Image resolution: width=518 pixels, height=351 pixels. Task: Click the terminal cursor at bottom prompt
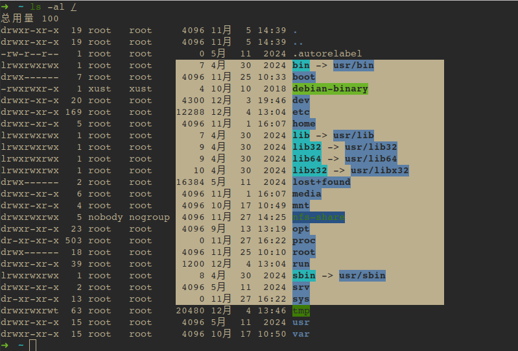pyautogui.click(x=32, y=345)
